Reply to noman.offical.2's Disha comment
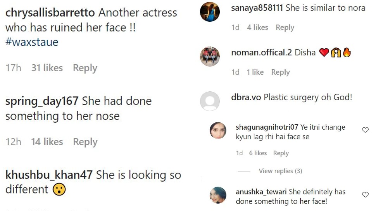 tap(281, 72)
